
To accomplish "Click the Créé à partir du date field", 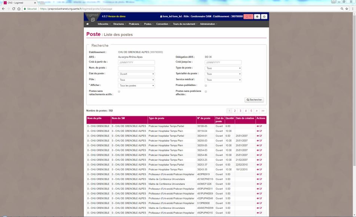I will tap(137, 62).
